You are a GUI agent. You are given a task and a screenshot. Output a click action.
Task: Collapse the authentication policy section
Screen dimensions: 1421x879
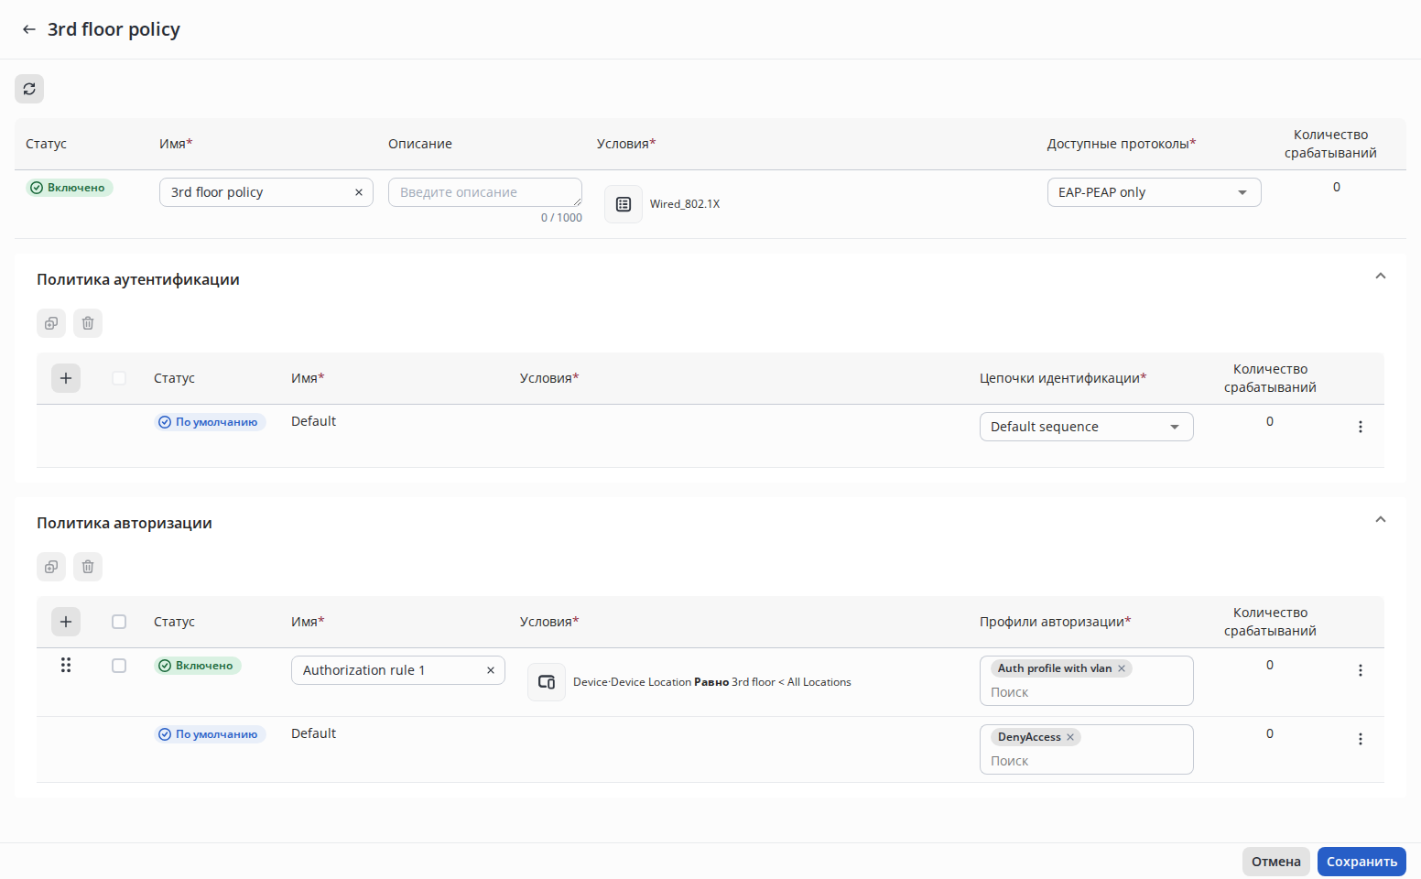[x=1381, y=277]
